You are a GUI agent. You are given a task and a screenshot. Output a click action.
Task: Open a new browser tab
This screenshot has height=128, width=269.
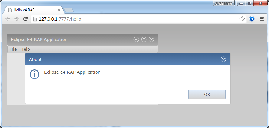click(69, 10)
